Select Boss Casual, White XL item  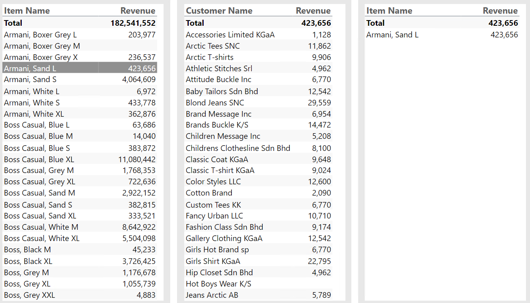coord(42,238)
